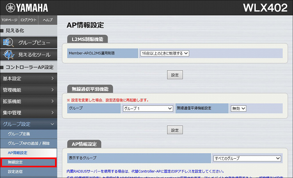
Task: Click the Yamaha logo in the header
Action: (x=27, y=8)
